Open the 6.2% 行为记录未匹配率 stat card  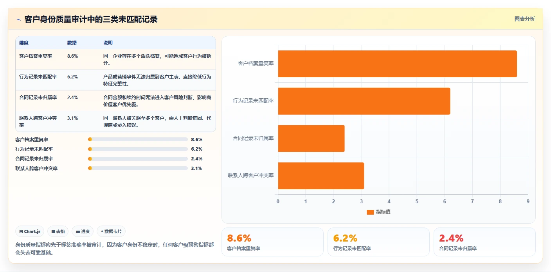coord(378,242)
